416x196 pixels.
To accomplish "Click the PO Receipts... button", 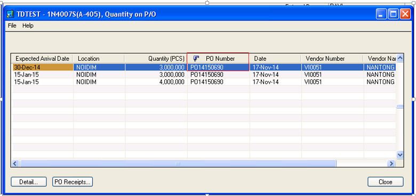I will coord(73,182).
